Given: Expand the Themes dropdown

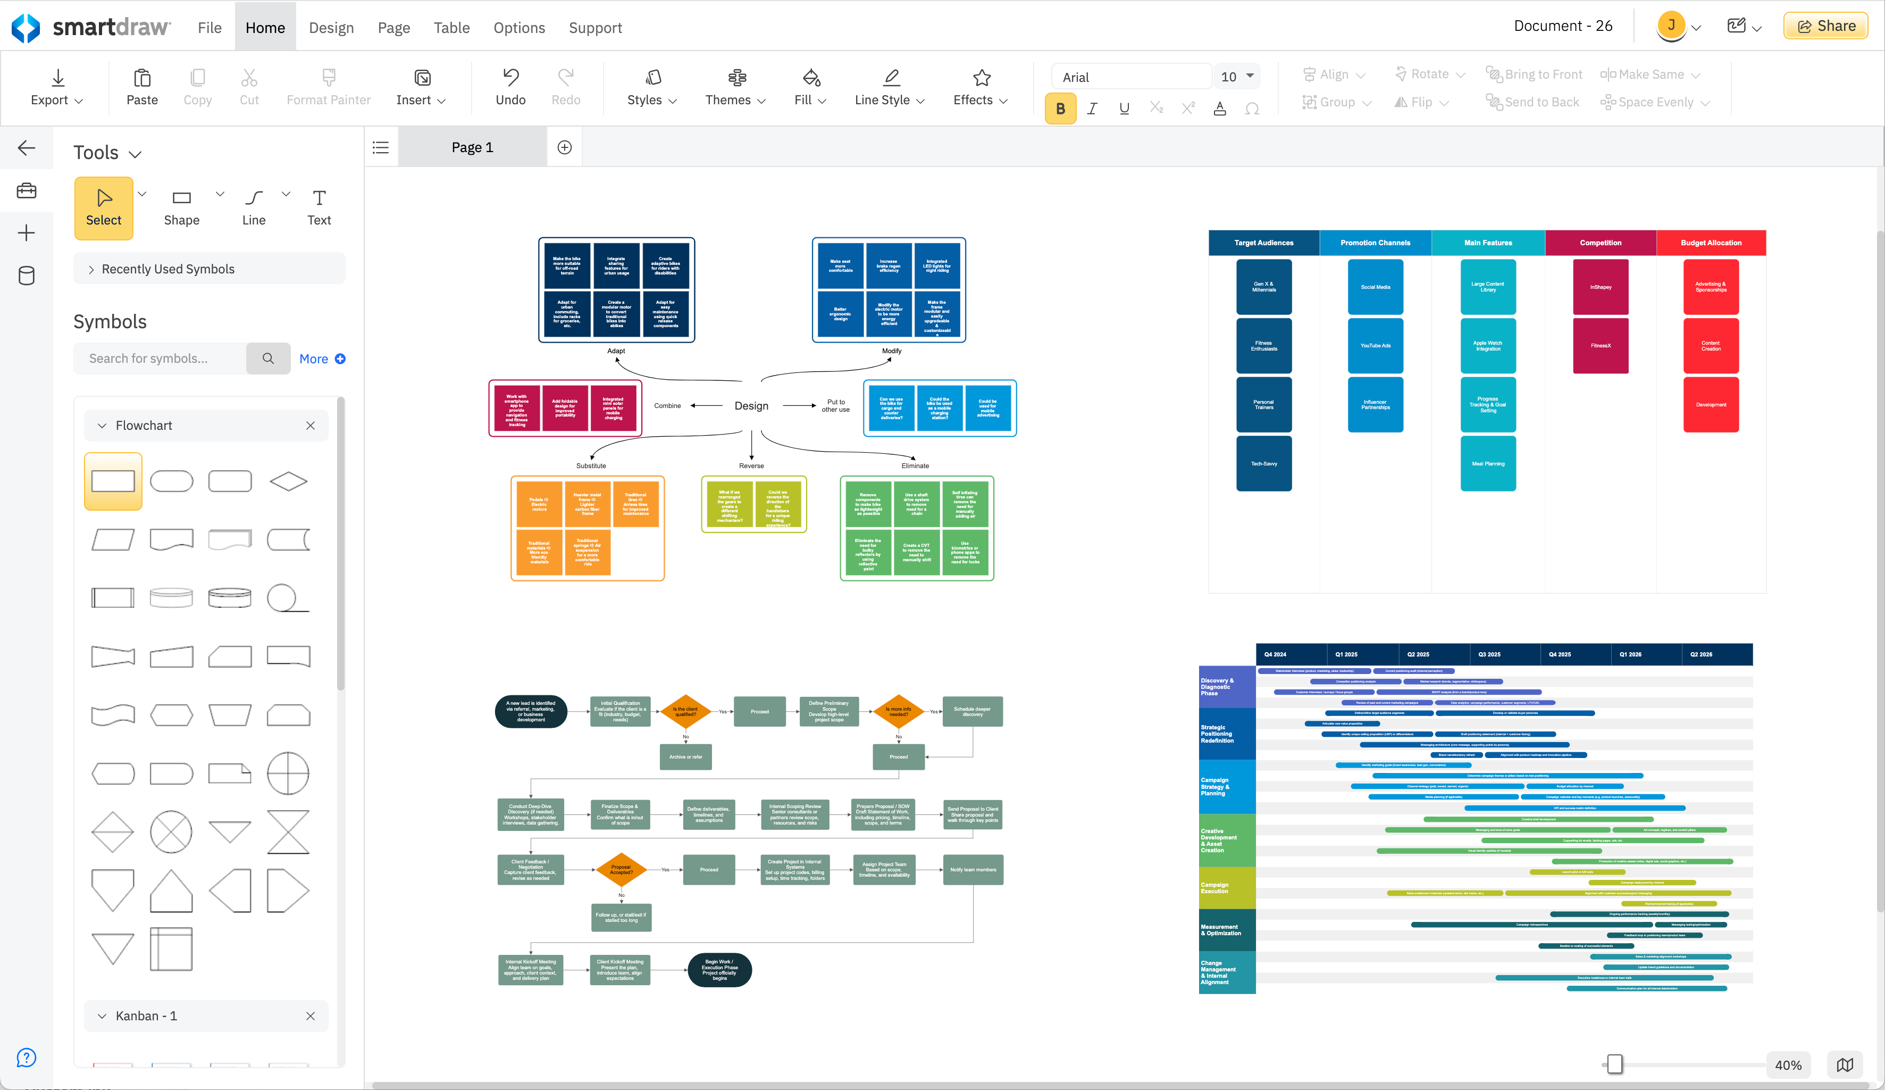Looking at the screenshot, I should pos(734,88).
